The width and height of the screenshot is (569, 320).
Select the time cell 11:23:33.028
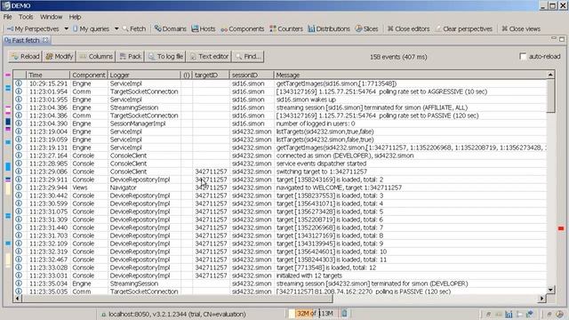point(48,268)
